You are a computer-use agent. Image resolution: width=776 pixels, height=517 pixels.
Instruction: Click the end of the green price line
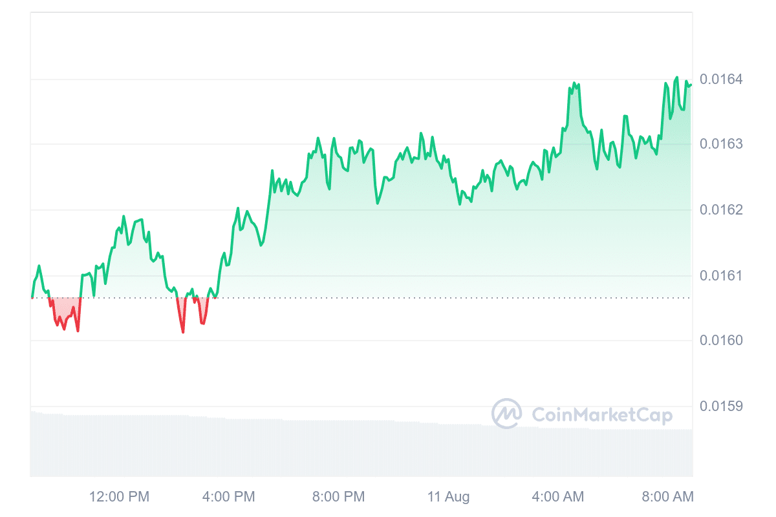(x=691, y=85)
